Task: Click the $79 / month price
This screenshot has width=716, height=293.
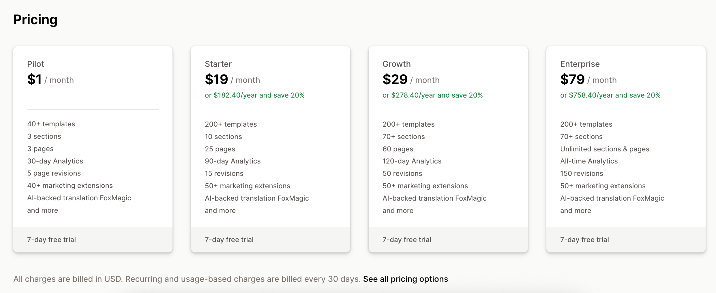Action: point(588,79)
